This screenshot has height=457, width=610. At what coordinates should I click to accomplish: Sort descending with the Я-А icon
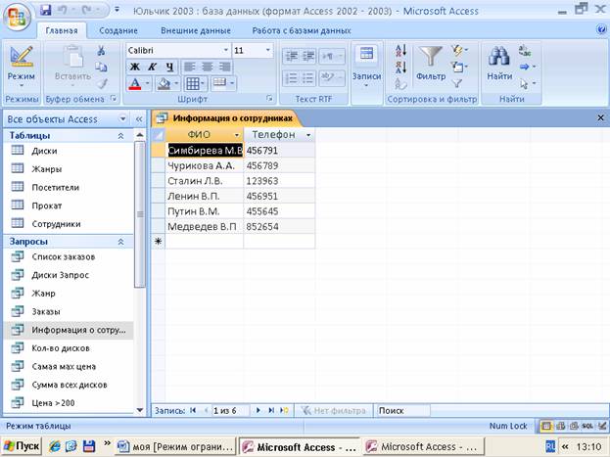[400, 67]
